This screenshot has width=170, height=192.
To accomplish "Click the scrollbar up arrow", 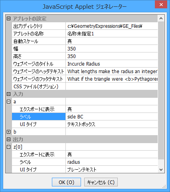I will [x=161, y=18].
